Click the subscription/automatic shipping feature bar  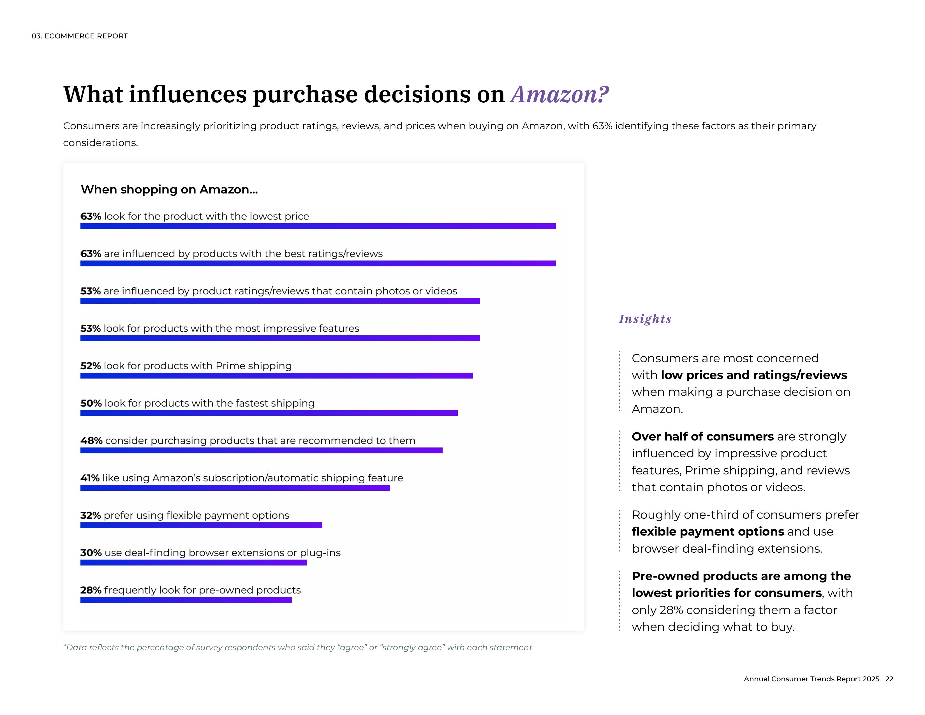tap(235, 488)
